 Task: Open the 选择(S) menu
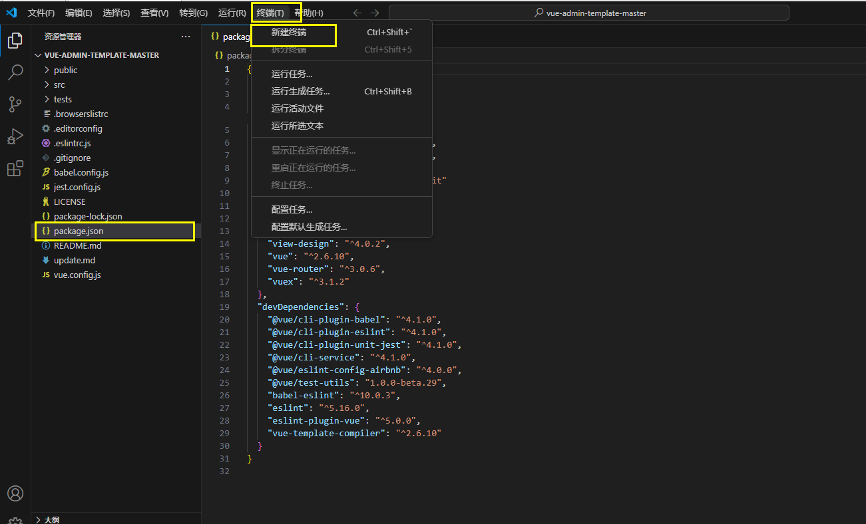116,13
